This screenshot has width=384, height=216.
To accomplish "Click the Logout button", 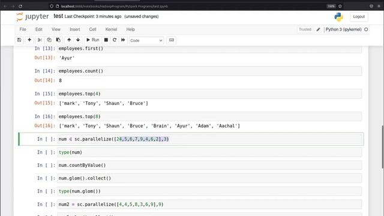I will (359, 17).
